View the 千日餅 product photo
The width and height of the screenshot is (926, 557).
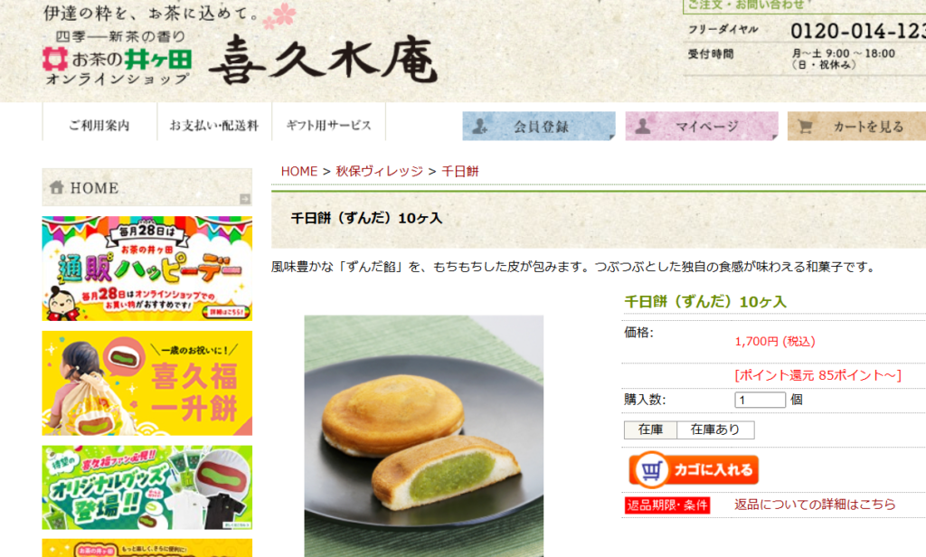[x=424, y=436]
